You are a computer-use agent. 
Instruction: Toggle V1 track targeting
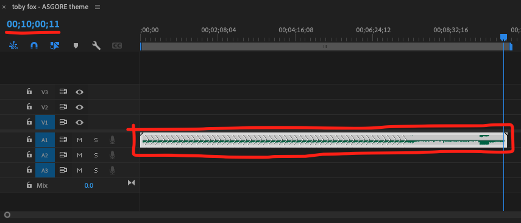click(x=45, y=122)
